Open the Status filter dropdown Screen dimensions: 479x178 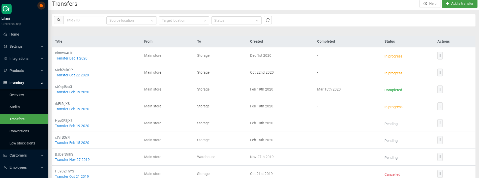click(x=236, y=20)
